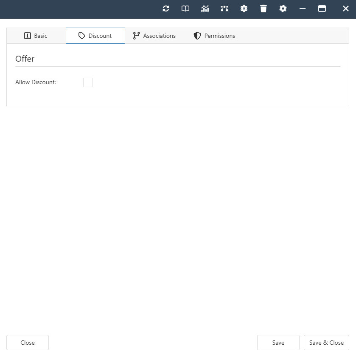Check the box next to Allow Discount
Image resolution: width=356 pixels, height=357 pixels.
tap(88, 82)
